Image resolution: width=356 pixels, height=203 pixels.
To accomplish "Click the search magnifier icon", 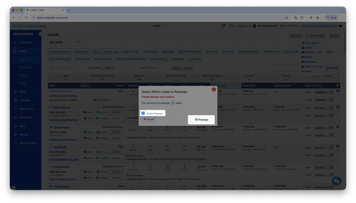I will pos(163,26).
